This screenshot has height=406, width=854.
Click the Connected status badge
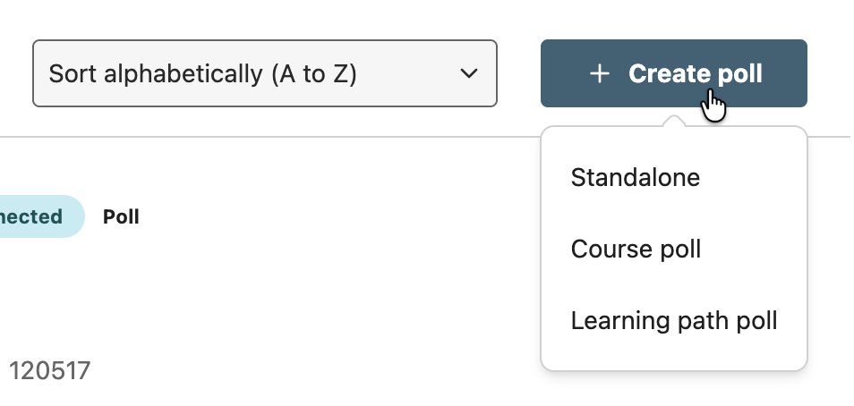coord(34,216)
